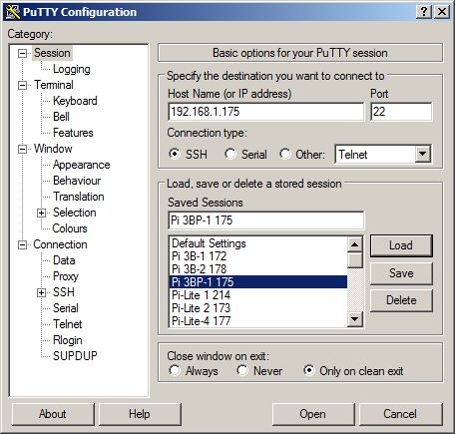The height and width of the screenshot is (434, 455).
Task: Click the Port input field
Action: (401, 112)
